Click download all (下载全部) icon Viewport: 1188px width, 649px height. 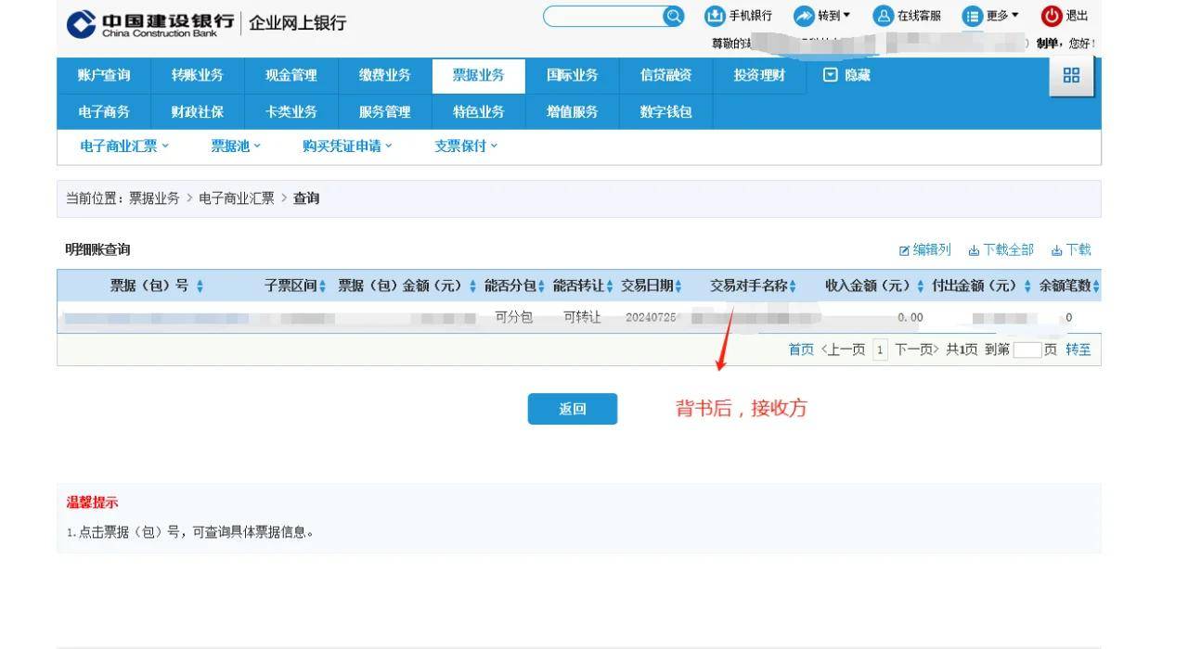click(974, 250)
